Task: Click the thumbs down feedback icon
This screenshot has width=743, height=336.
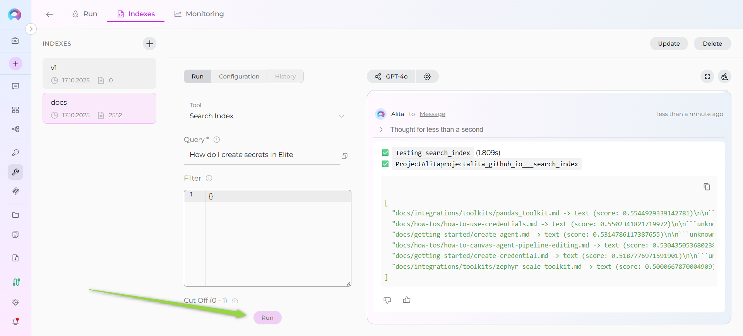Action: (387, 300)
